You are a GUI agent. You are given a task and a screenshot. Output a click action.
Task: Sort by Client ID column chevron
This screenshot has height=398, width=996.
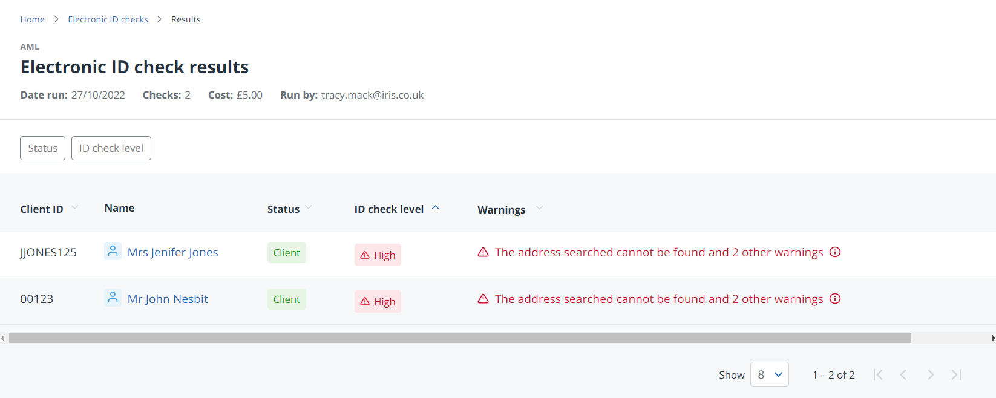(x=75, y=207)
